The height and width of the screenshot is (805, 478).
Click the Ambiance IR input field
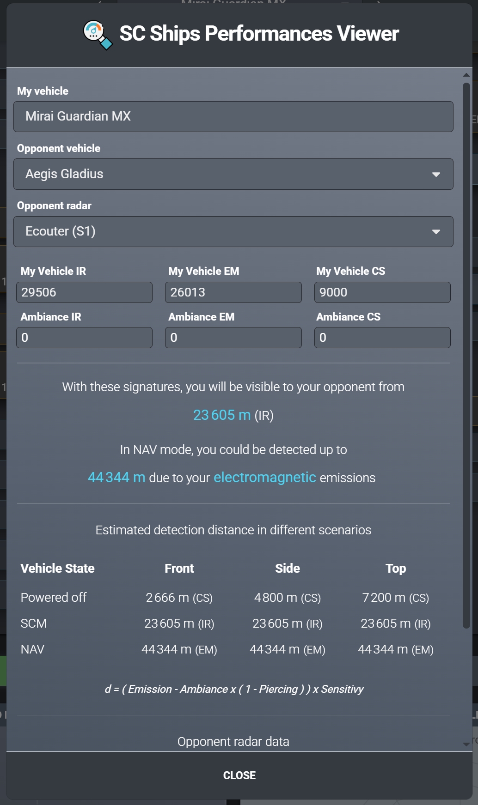point(84,338)
